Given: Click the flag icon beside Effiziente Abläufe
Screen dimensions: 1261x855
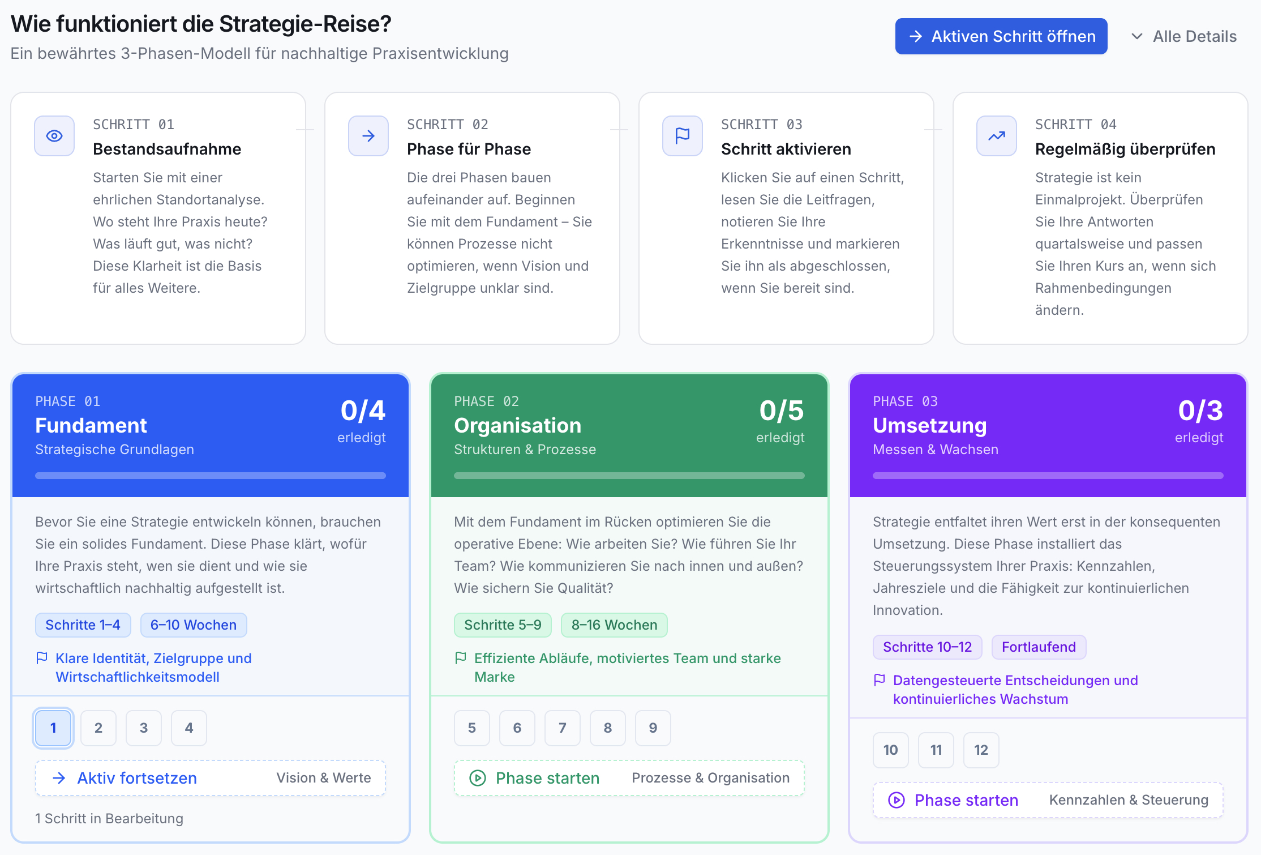Looking at the screenshot, I should point(461,658).
